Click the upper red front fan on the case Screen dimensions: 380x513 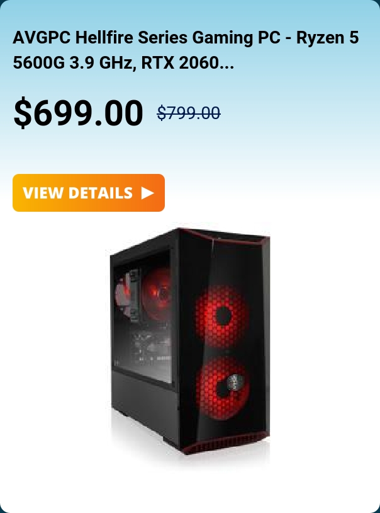[x=222, y=316]
